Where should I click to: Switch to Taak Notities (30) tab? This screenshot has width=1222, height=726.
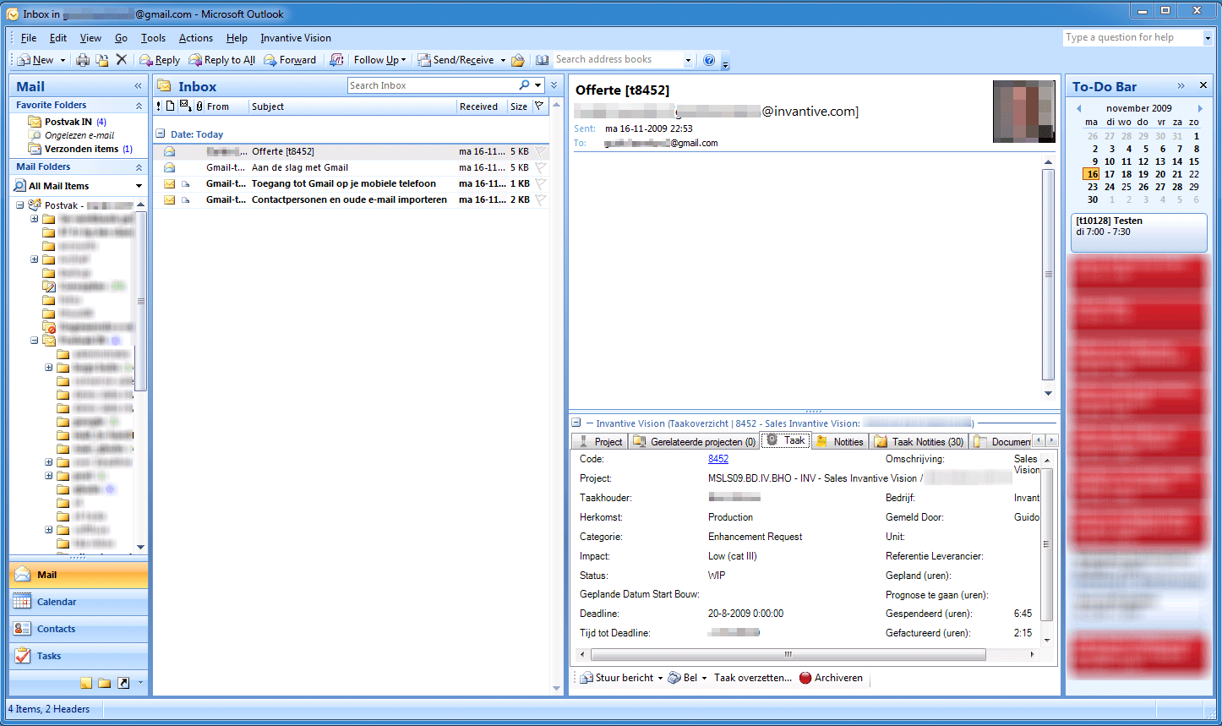[919, 441]
